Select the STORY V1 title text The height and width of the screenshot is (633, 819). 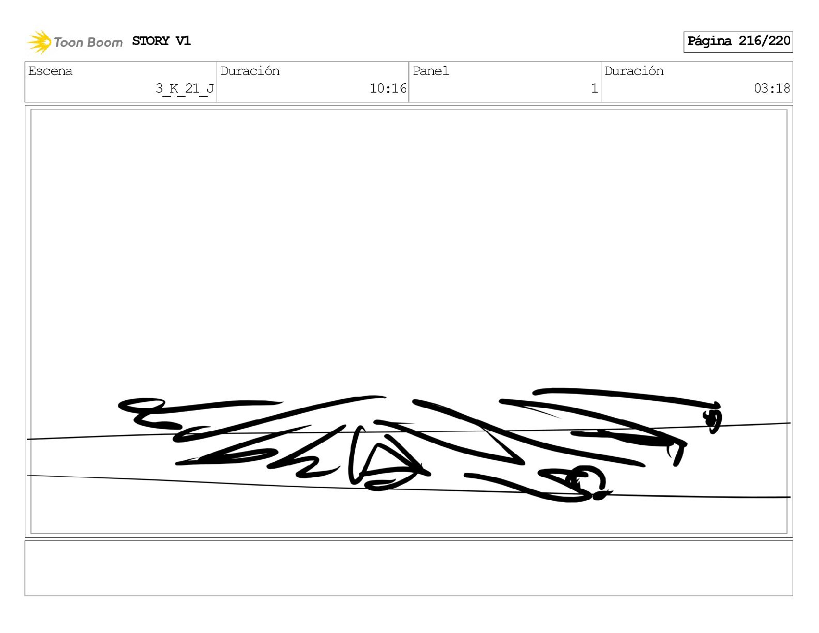[x=161, y=41]
